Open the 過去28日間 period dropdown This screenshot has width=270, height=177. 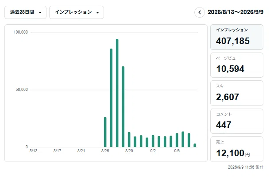pos(25,12)
